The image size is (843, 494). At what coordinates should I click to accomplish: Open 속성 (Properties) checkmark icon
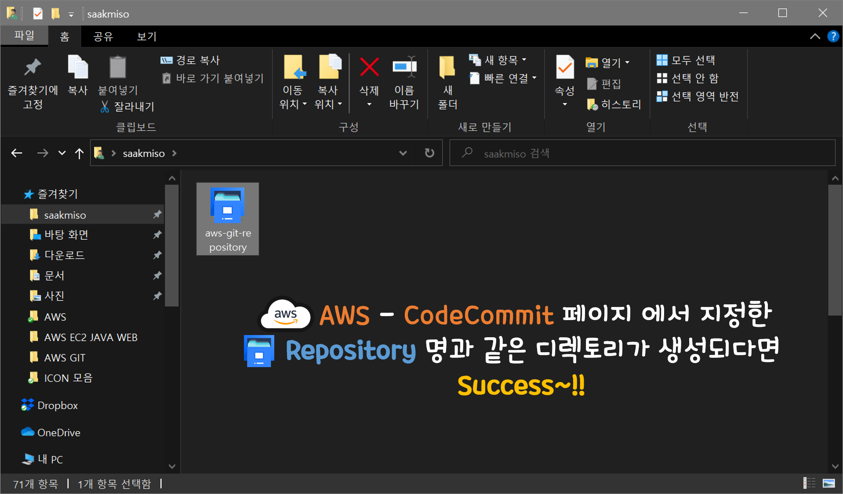565,68
